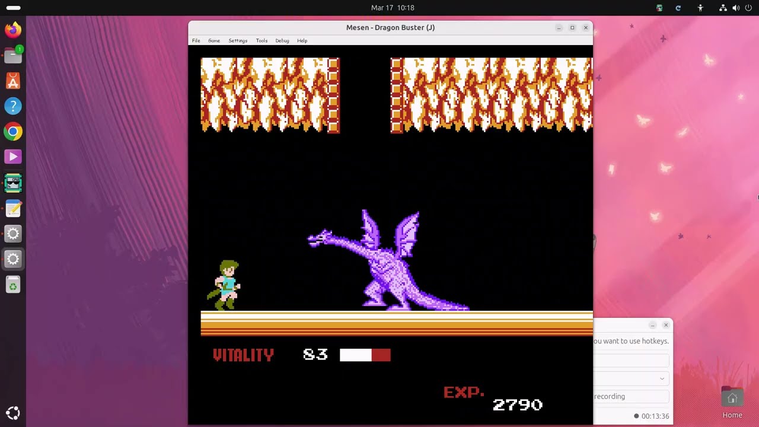The image size is (759, 427).
Task: Open the clock showing Mar 17 10:18
Action: 393,8
